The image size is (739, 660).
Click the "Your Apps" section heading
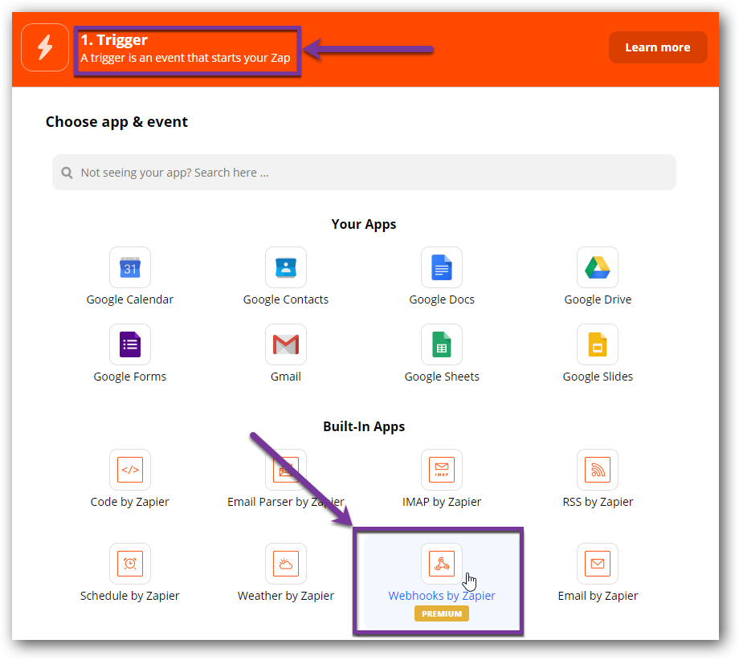click(x=364, y=224)
